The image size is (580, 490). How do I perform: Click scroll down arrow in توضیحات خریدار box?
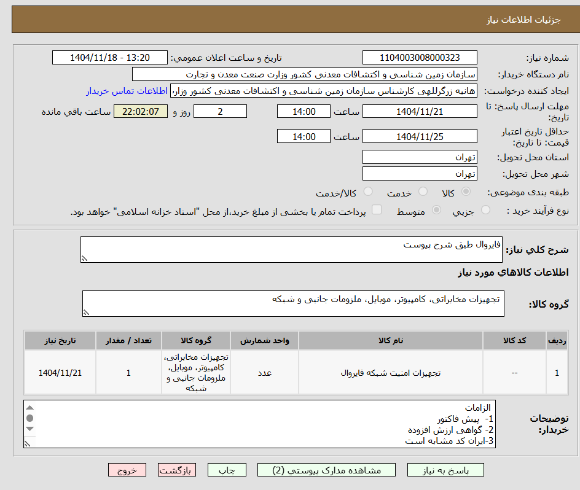pyautogui.click(x=30, y=429)
